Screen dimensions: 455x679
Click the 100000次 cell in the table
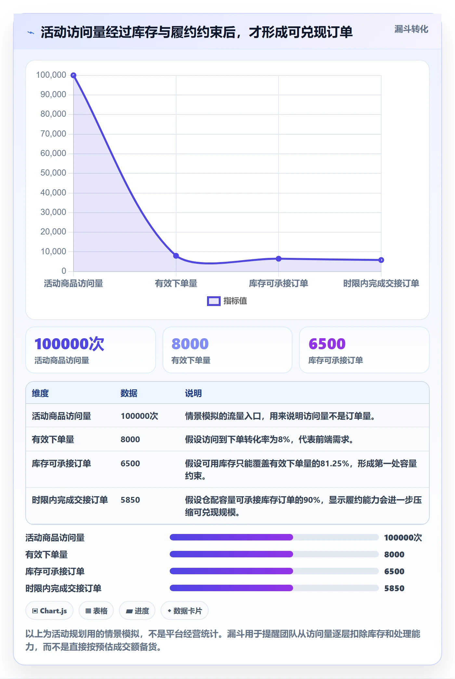tap(139, 416)
